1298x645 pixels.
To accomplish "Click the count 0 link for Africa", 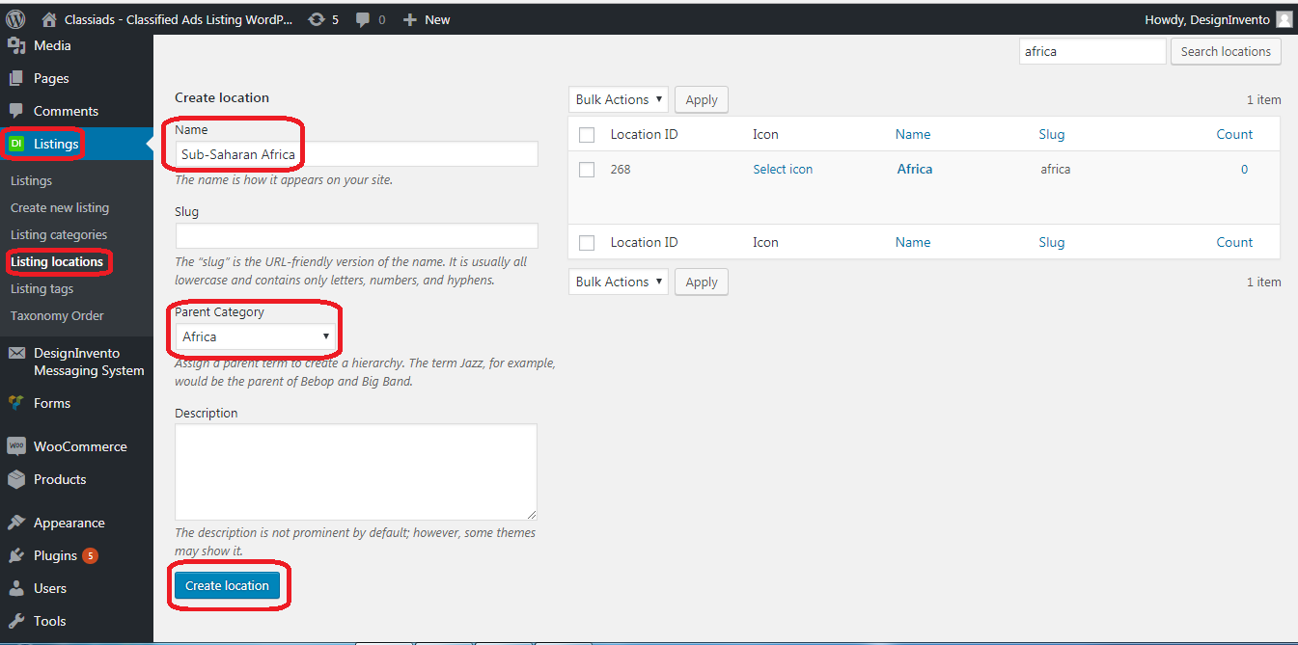I will 1244,169.
